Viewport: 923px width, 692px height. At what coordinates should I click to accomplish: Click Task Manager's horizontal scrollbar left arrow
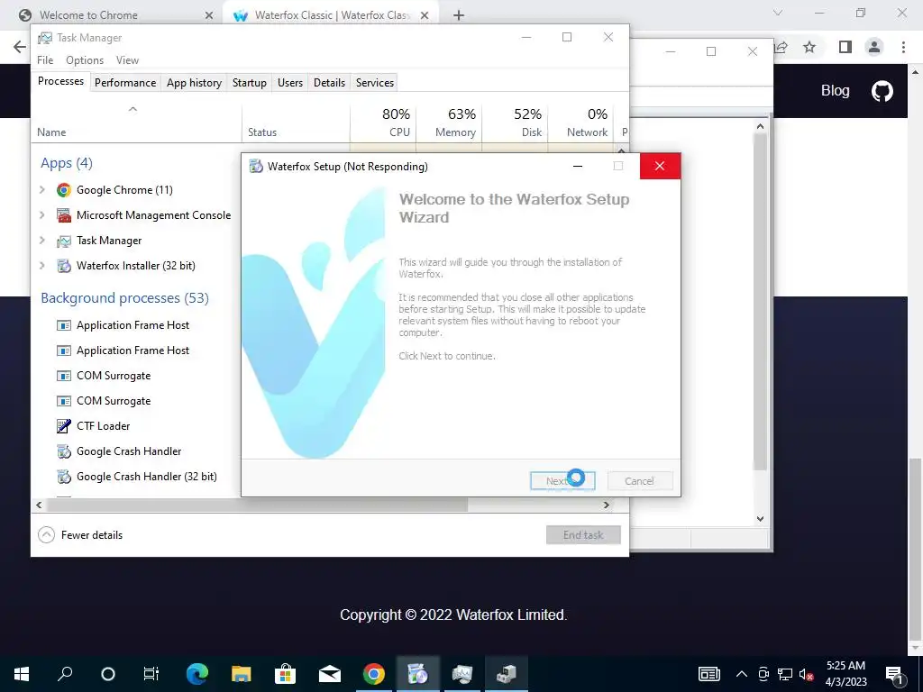[39, 505]
